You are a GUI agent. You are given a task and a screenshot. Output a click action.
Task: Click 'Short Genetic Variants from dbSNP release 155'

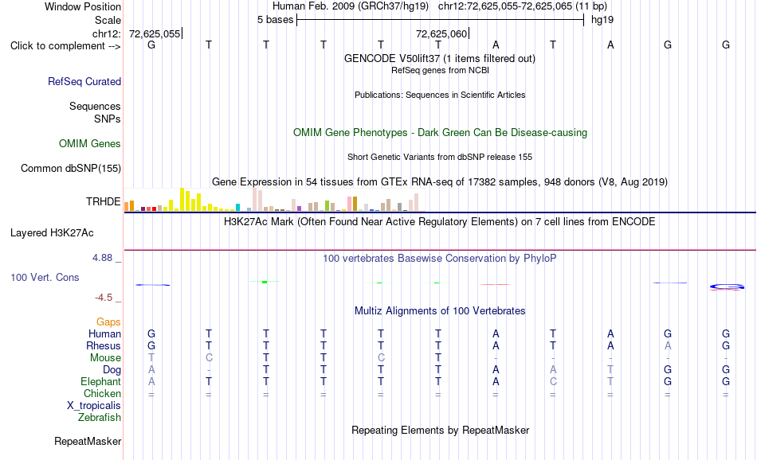440,158
